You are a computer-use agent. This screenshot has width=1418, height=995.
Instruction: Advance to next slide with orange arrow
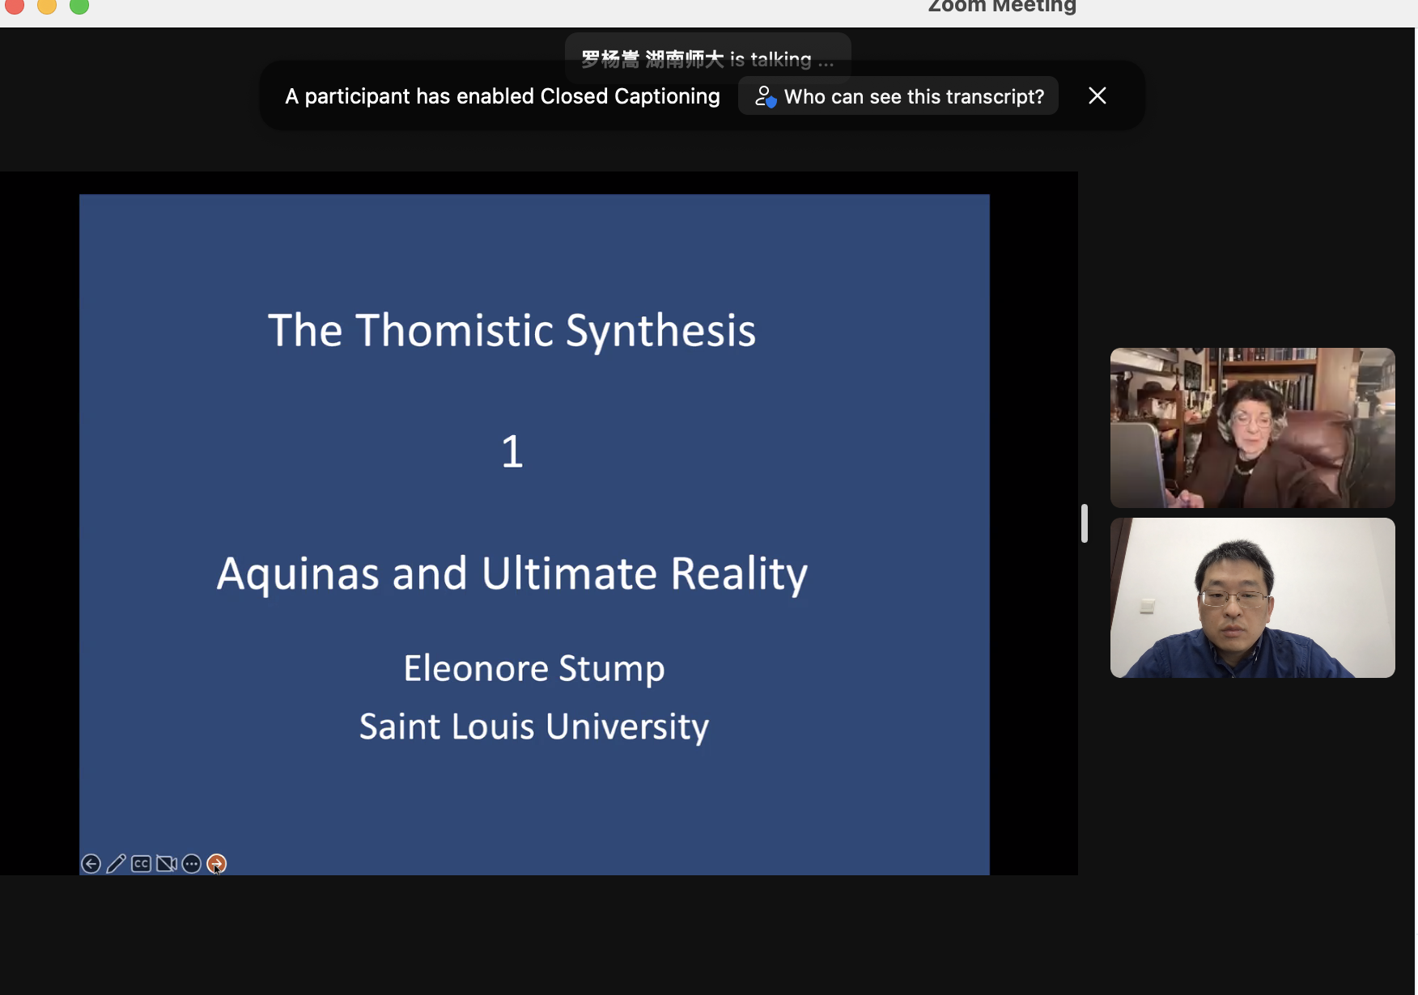(216, 864)
